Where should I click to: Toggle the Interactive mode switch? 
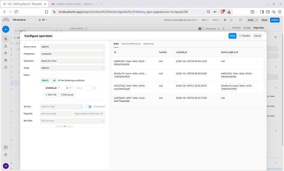[201, 29]
